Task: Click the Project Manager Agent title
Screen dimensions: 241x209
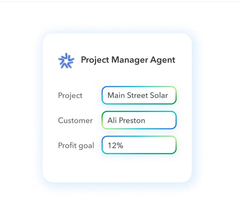Action: tap(128, 60)
